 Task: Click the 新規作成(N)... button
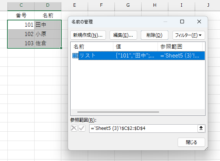click(88, 35)
